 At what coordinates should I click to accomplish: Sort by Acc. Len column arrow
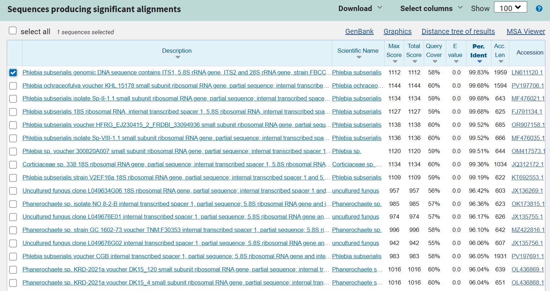click(501, 62)
